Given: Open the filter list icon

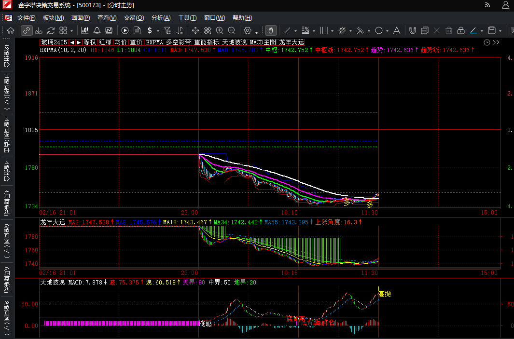Looking at the screenshot, I should [167, 30].
